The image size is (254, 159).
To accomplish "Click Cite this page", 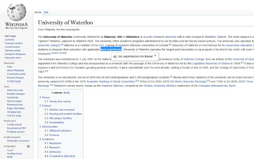I will pos(14,116).
